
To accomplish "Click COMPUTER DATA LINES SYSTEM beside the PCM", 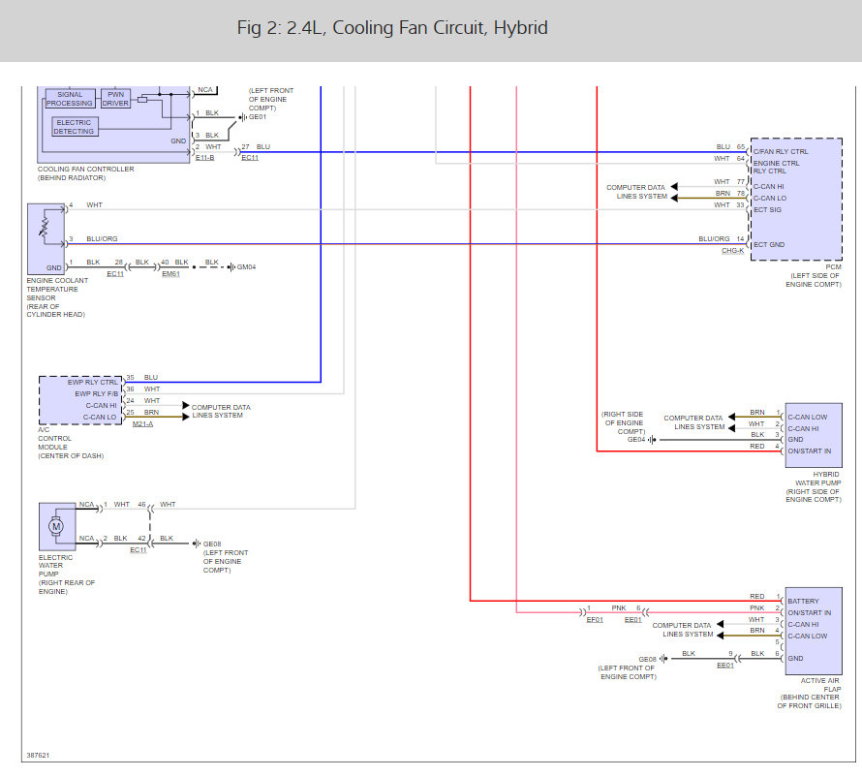I will click(636, 192).
